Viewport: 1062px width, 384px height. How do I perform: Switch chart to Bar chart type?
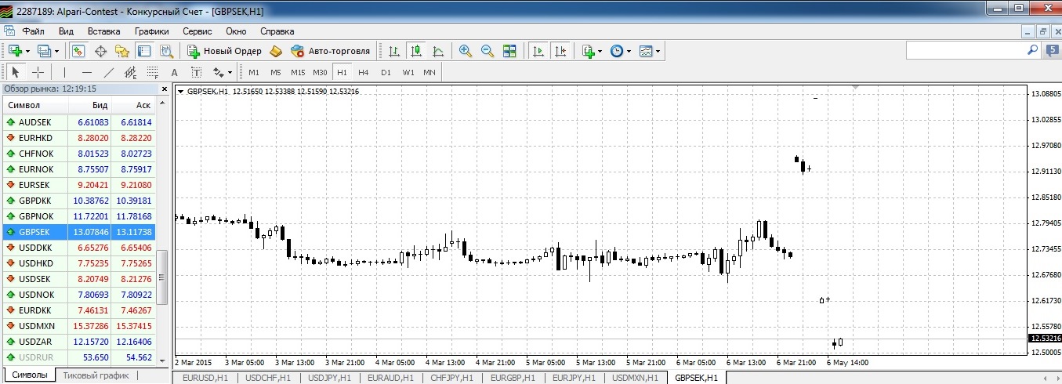pos(394,51)
